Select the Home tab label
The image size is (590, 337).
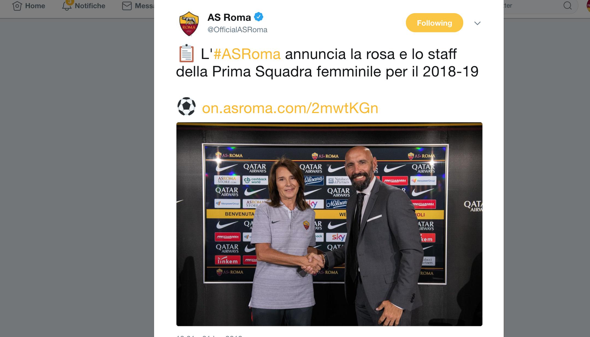click(35, 6)
